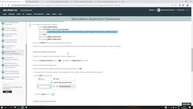Expand the user name dropdown

coord(168,10)
